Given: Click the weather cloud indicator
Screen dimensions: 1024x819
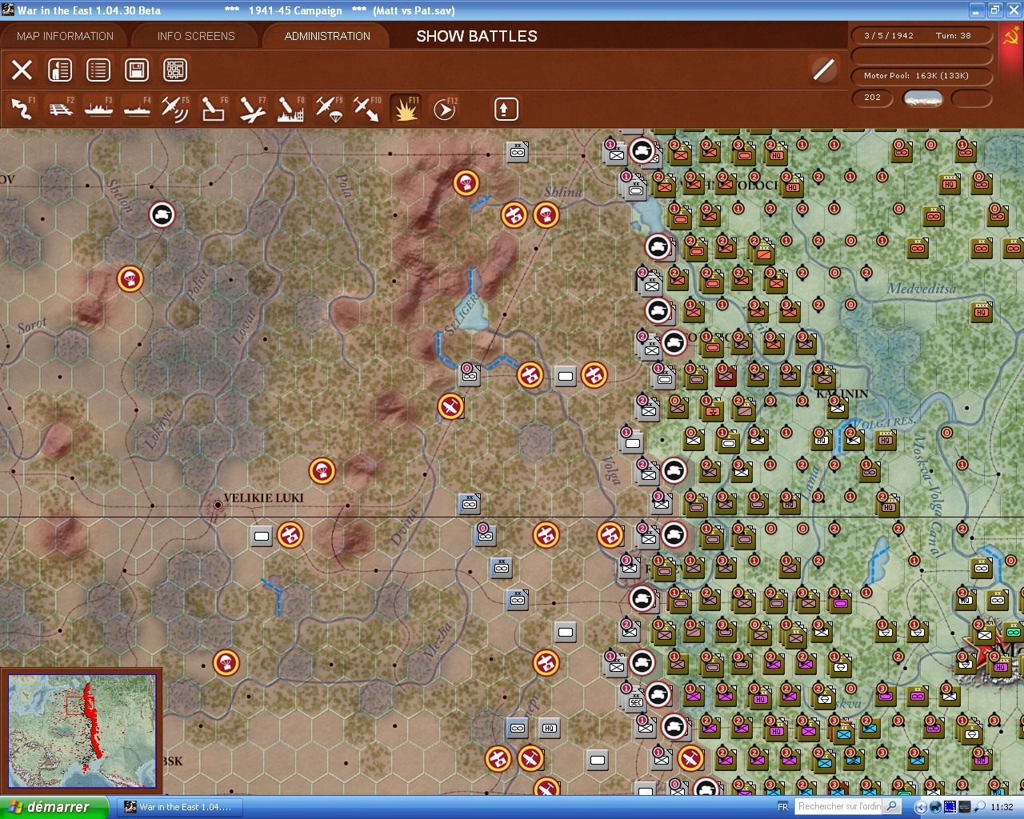Looking at the screenshot, I should [922, 98].
